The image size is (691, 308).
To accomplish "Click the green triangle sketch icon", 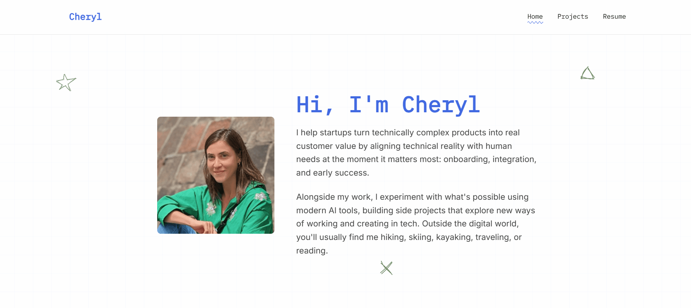I will [x=587, y=74].
